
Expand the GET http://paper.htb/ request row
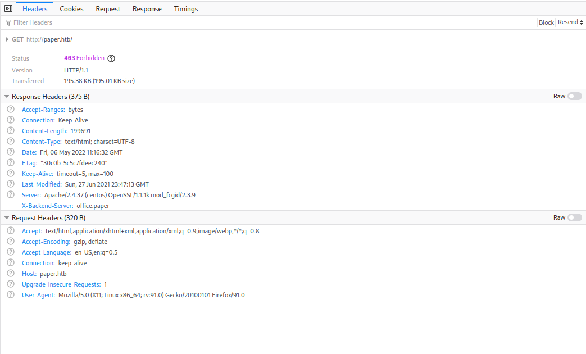click(x=6, y=39)
